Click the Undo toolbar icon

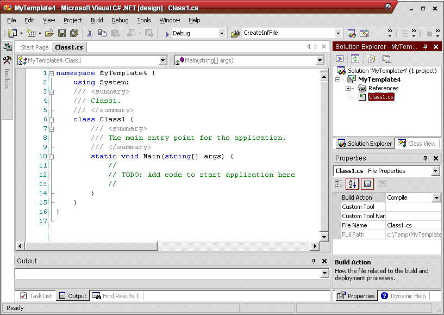[131, 33]
